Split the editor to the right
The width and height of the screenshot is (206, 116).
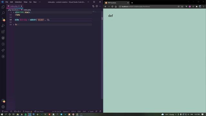[97, 6]
